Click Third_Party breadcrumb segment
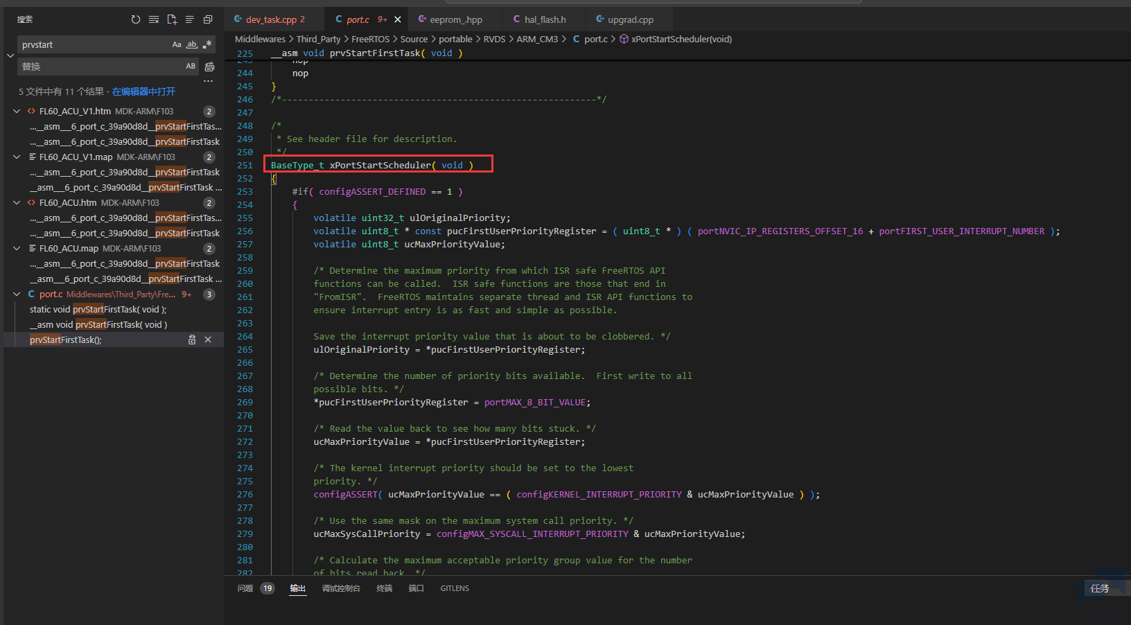Screen dimensions: 1131x625 318,39
